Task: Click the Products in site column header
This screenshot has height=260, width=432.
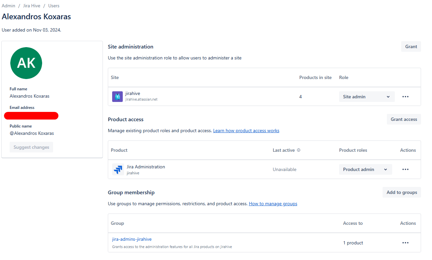Action: coord(316,77)
